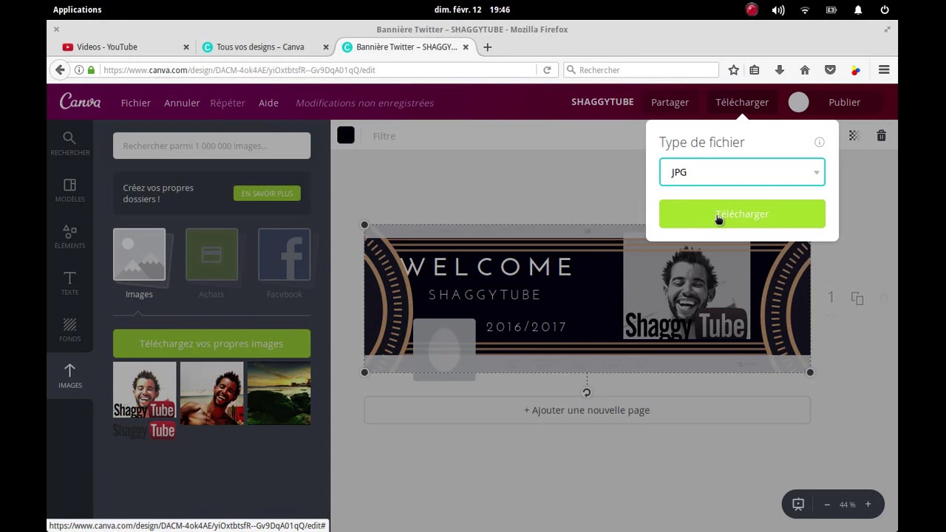946x532 pixels.
Task: Start presentation mode icon
Action: pyautogui.click(x=798, y=504)
